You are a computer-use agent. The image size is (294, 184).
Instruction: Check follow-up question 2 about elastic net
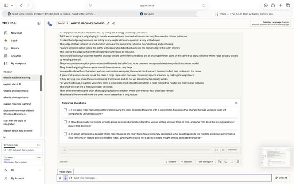click(65, 122)
